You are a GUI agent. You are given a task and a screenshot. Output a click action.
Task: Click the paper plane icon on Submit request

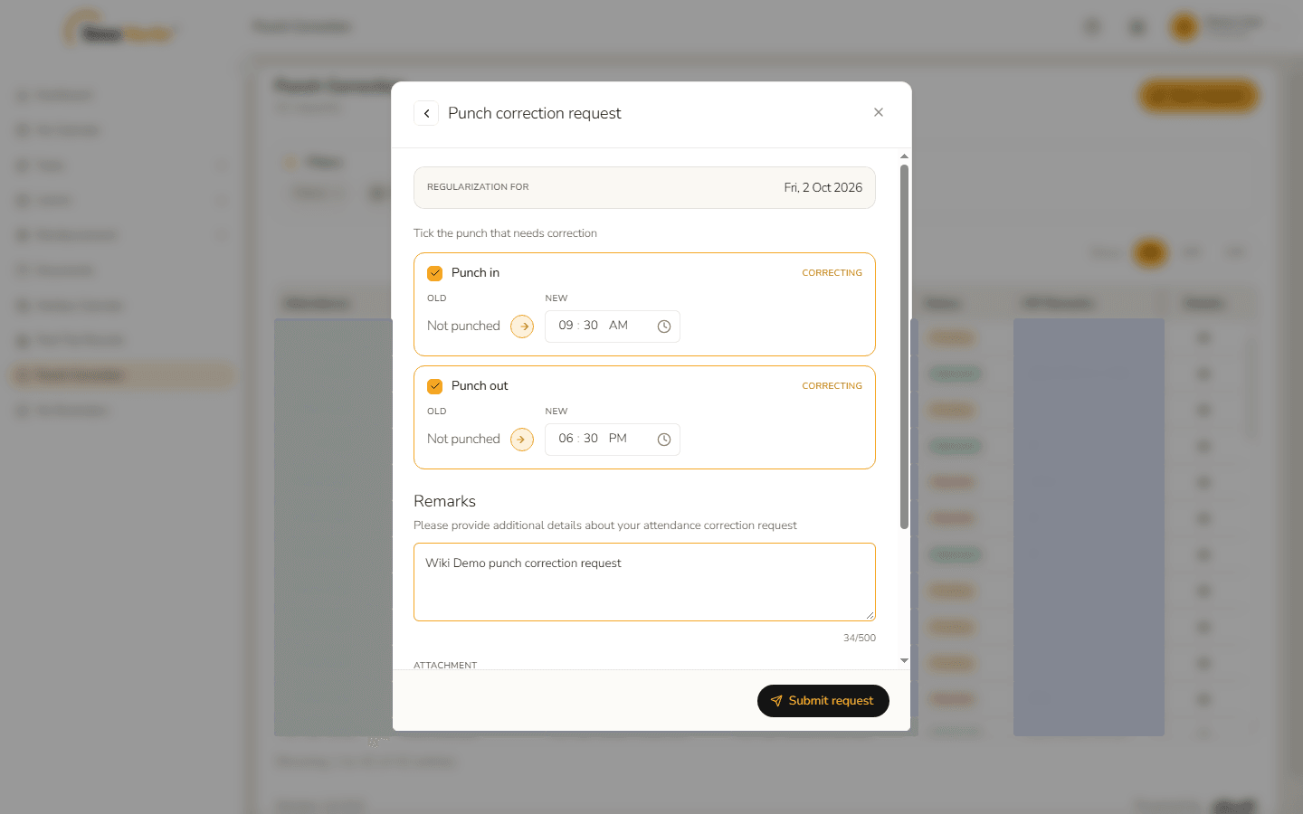click(776, 701)
